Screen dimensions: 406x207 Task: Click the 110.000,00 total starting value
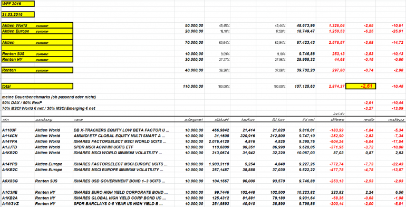pyautogui.click(x=193, y=86)
